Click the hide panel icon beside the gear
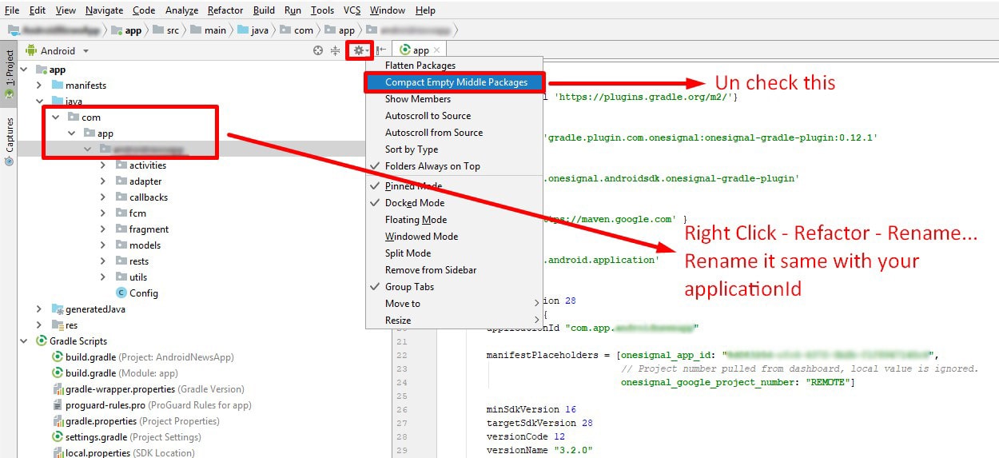Image resolution: width=999 pixels, height=458 pixels. tap(381, 50)
